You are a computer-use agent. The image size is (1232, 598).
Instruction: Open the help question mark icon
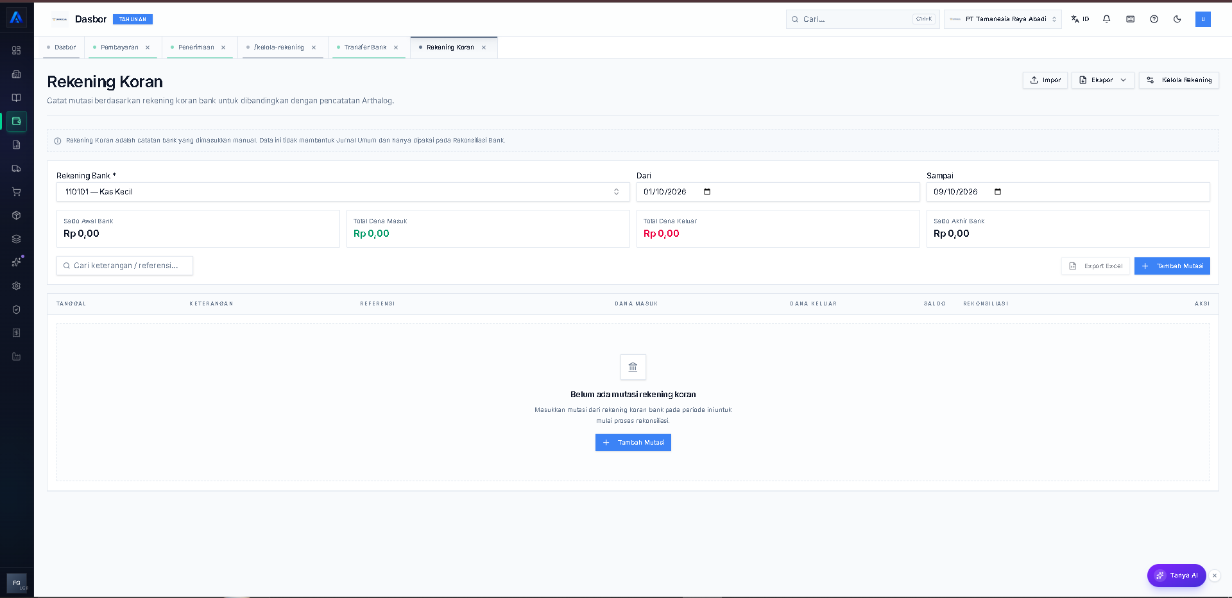1154,19
